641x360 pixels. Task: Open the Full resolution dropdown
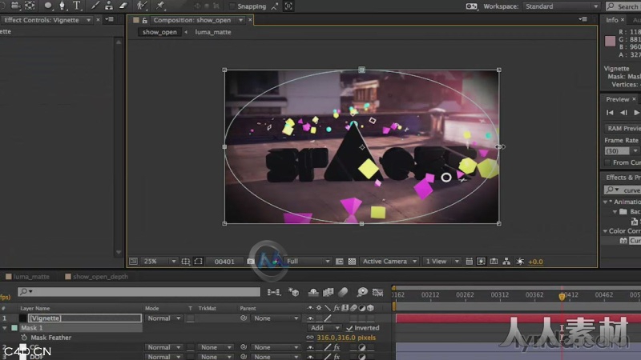click(x=308, y=262)
